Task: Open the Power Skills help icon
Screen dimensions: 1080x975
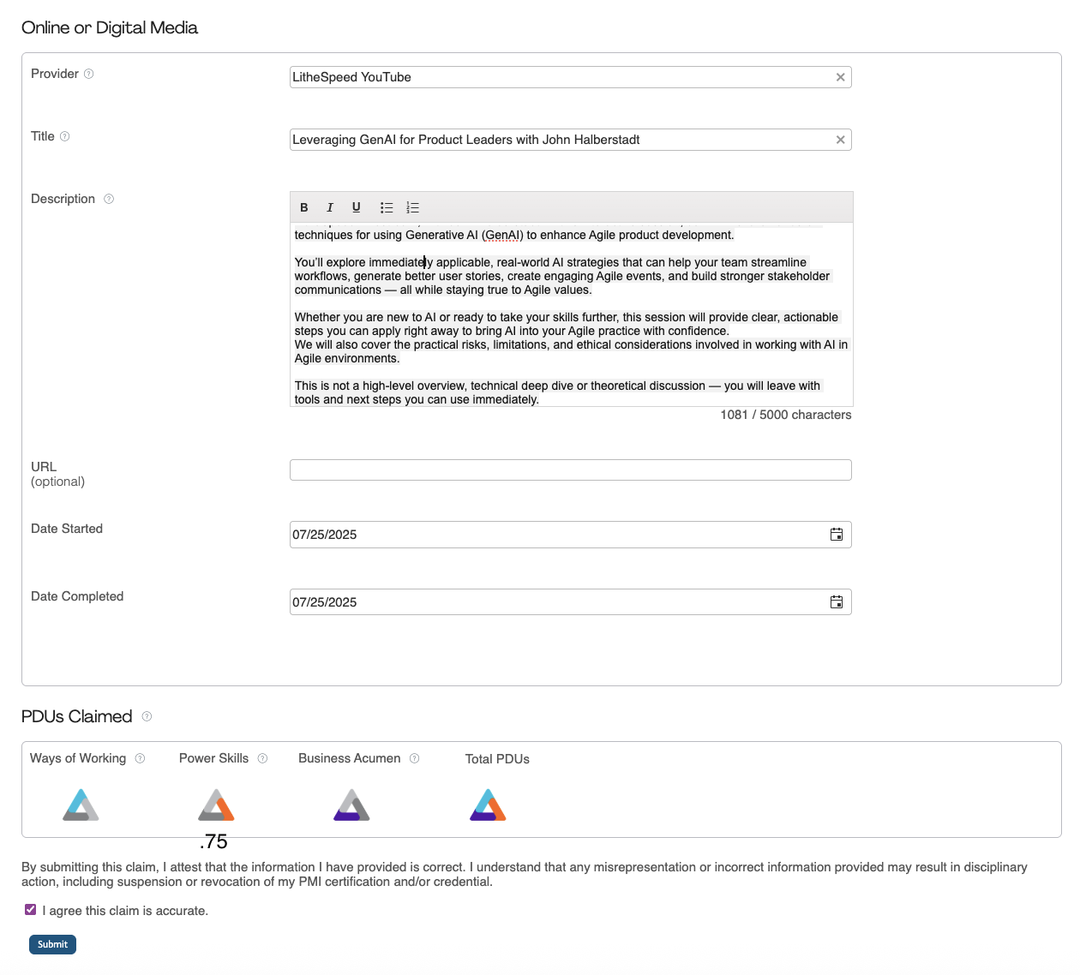Action: [263, 758]
